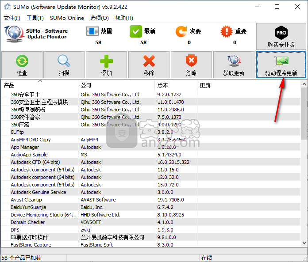
Task: Click HHD Software Ltd. company cell
Action: coord(100,215)
